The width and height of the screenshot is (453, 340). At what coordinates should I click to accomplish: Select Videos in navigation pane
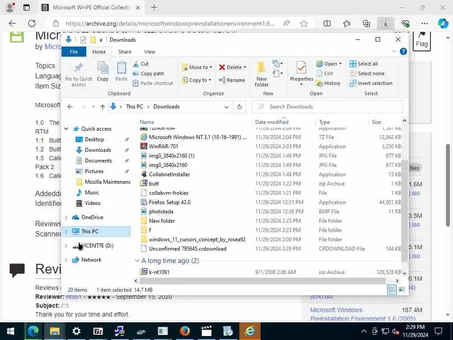pyautogui.click(x=92, y=203)
